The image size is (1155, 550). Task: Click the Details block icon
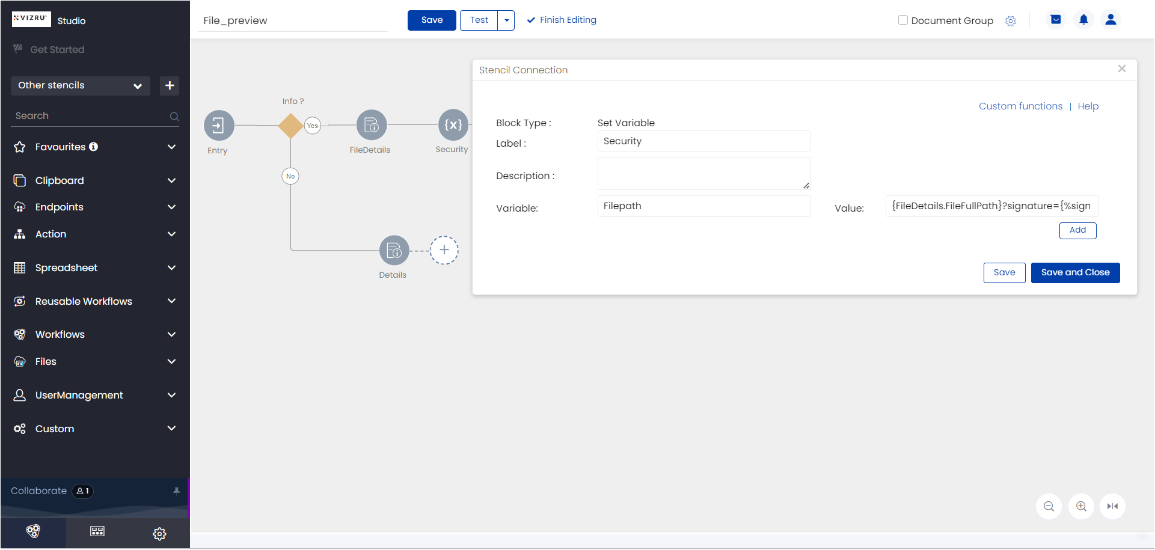tap(394, 250)
